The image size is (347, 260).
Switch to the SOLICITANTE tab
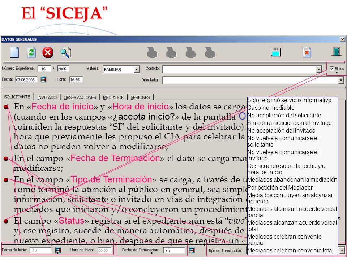click(17, 97)
